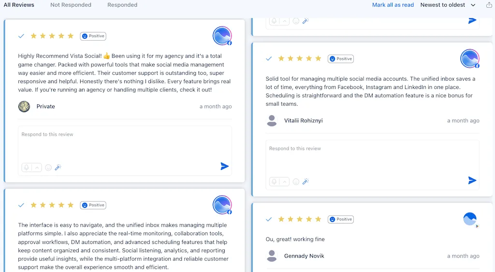Screen dimensions: 495x272
Task: Toggle read checkmark on Vitalii Rohiznyi's review
Action: pos(269,58)
